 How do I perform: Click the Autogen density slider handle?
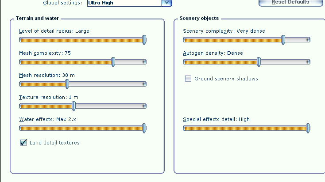click(x=259, y=62)
